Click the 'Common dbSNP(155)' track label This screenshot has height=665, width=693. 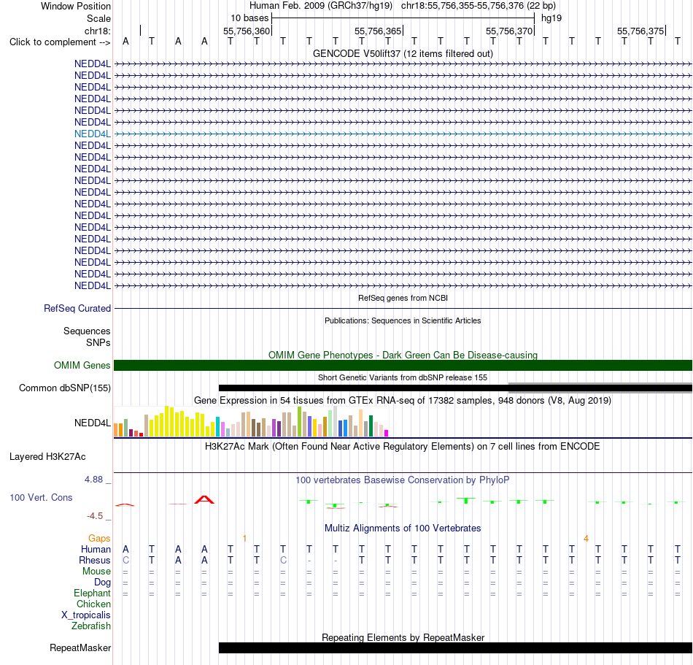click(64, 388)
